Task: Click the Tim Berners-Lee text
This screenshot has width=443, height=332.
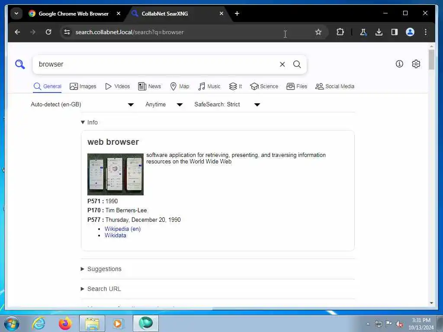Action: tap(126, 211)
